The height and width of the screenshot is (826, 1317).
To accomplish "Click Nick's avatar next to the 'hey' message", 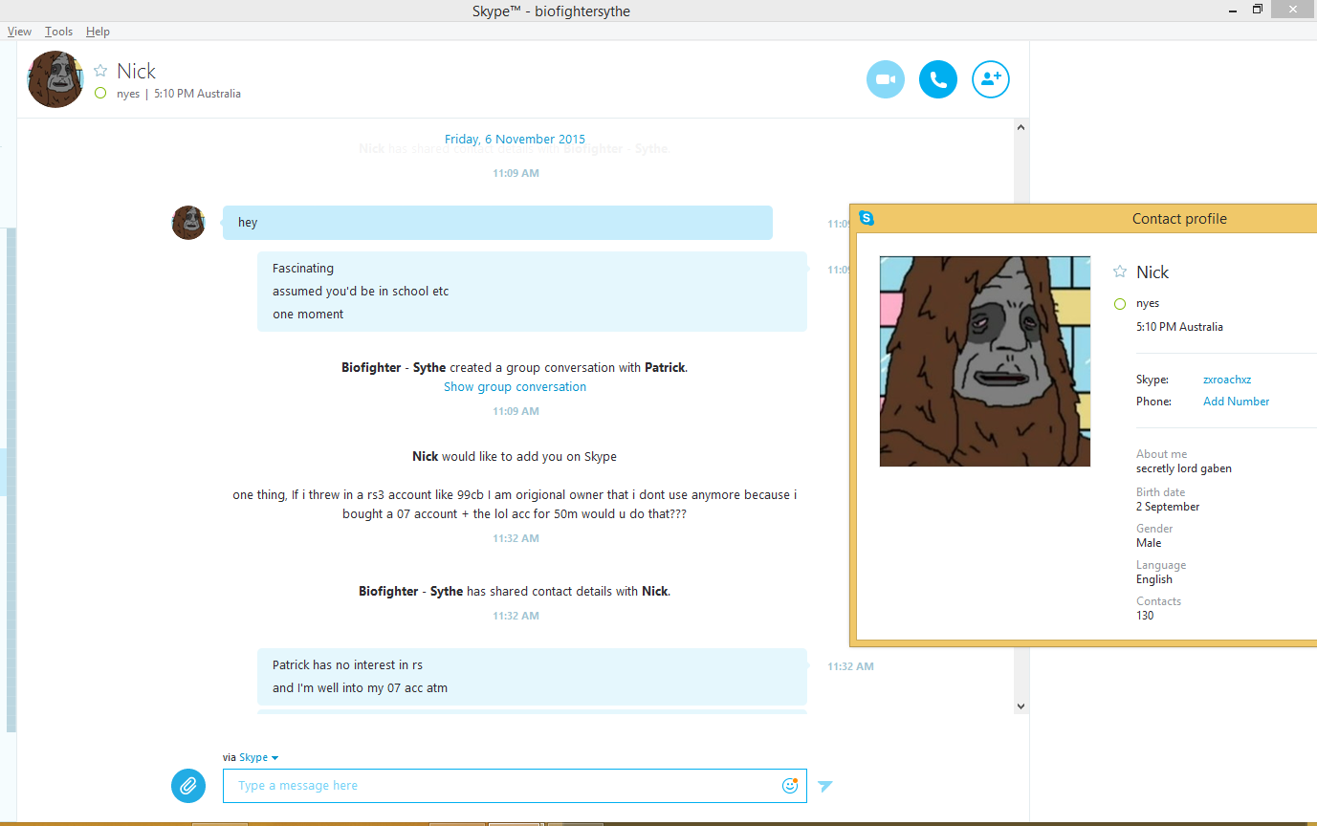I will point(188,223).
